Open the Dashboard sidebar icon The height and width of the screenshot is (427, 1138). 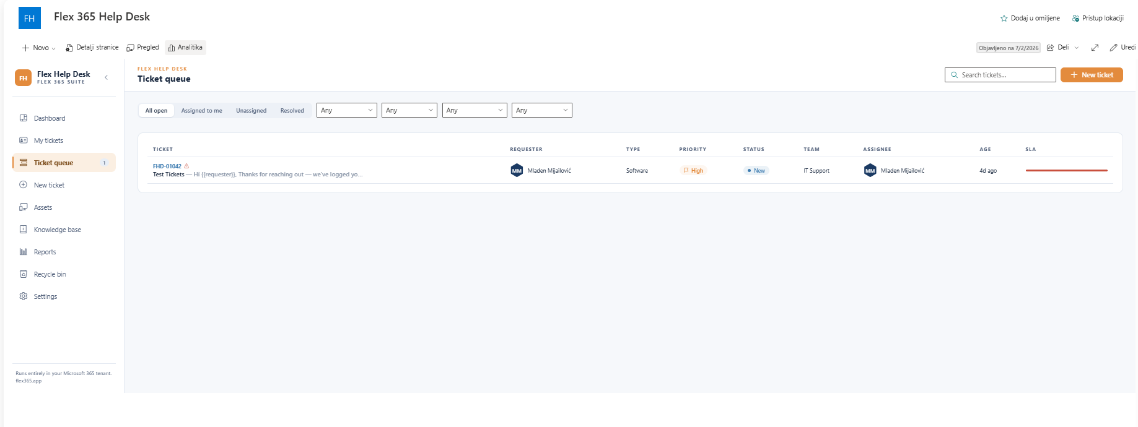(x=24, y=118)
